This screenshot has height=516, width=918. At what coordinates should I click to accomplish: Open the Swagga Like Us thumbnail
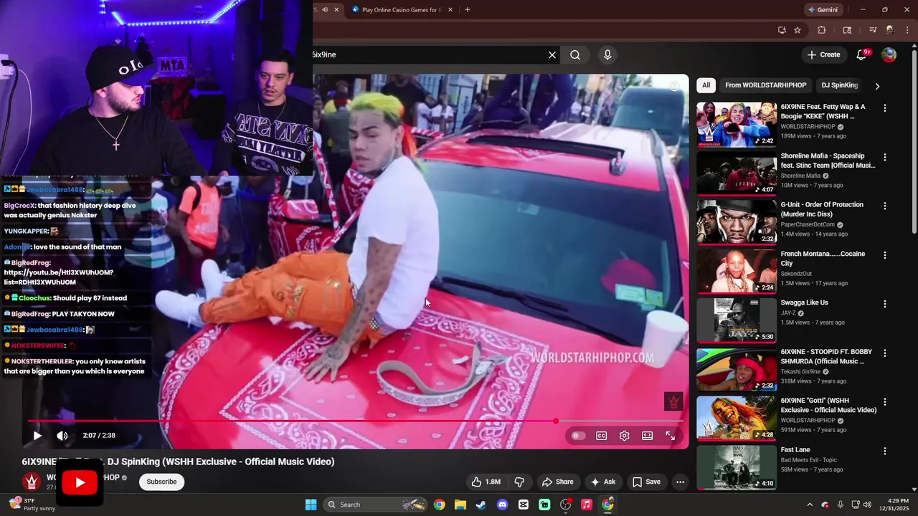pyautogui.click(x=737, y=320)
